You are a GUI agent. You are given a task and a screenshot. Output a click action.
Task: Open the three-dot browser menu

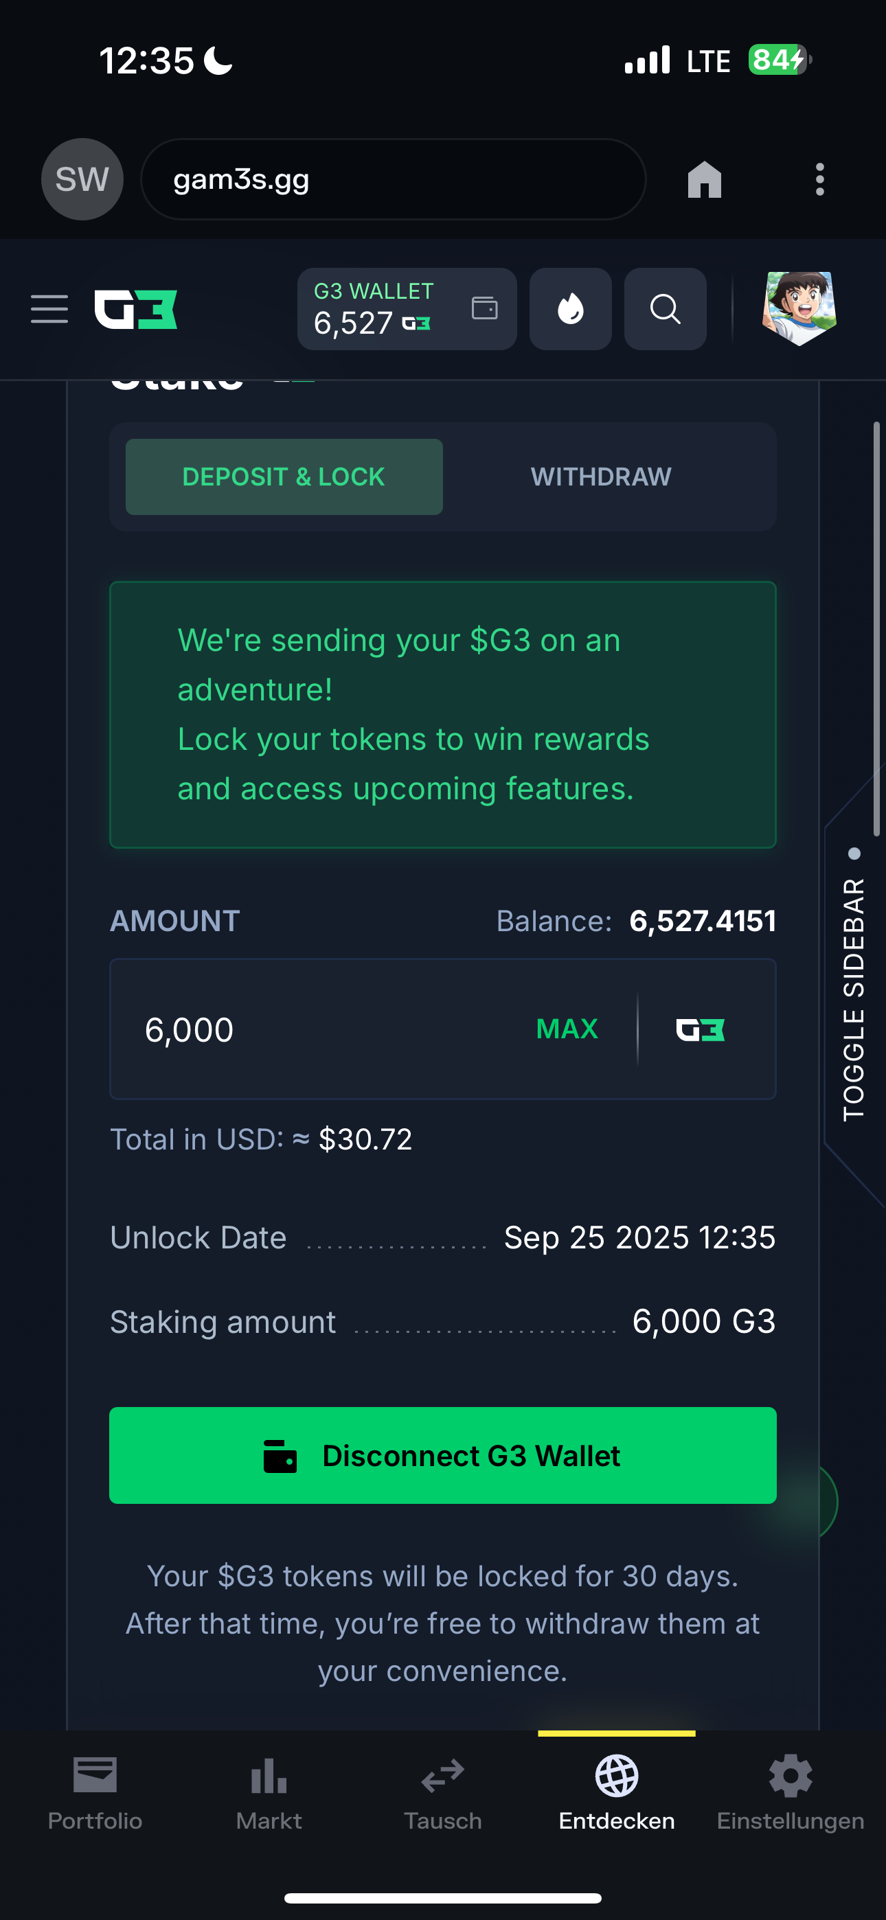(x=819, y=180)
